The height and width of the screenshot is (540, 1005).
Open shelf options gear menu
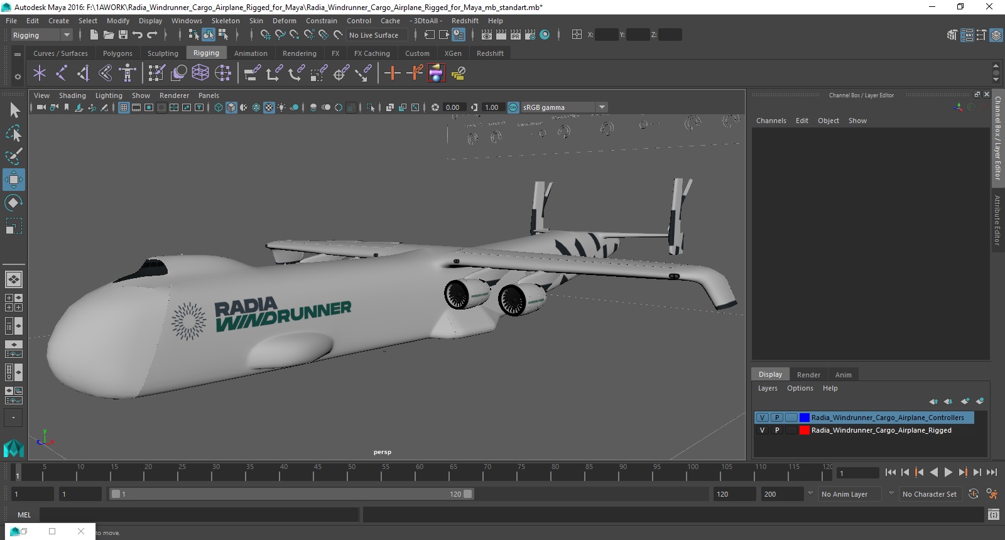pyautogui.click(x=18, y=77)
